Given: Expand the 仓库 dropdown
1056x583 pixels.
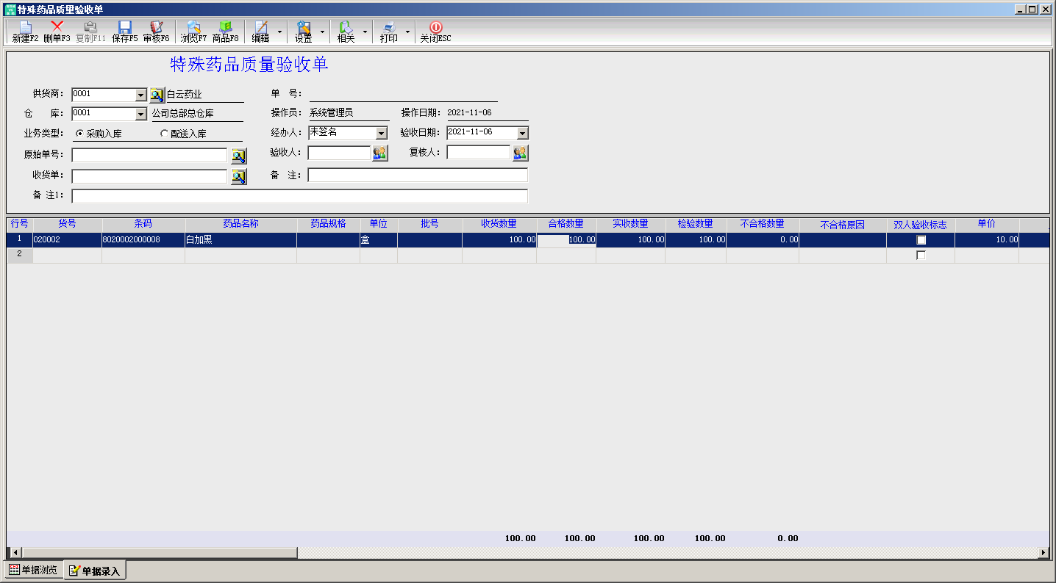Looking at the screenshot, I should 141,115.
